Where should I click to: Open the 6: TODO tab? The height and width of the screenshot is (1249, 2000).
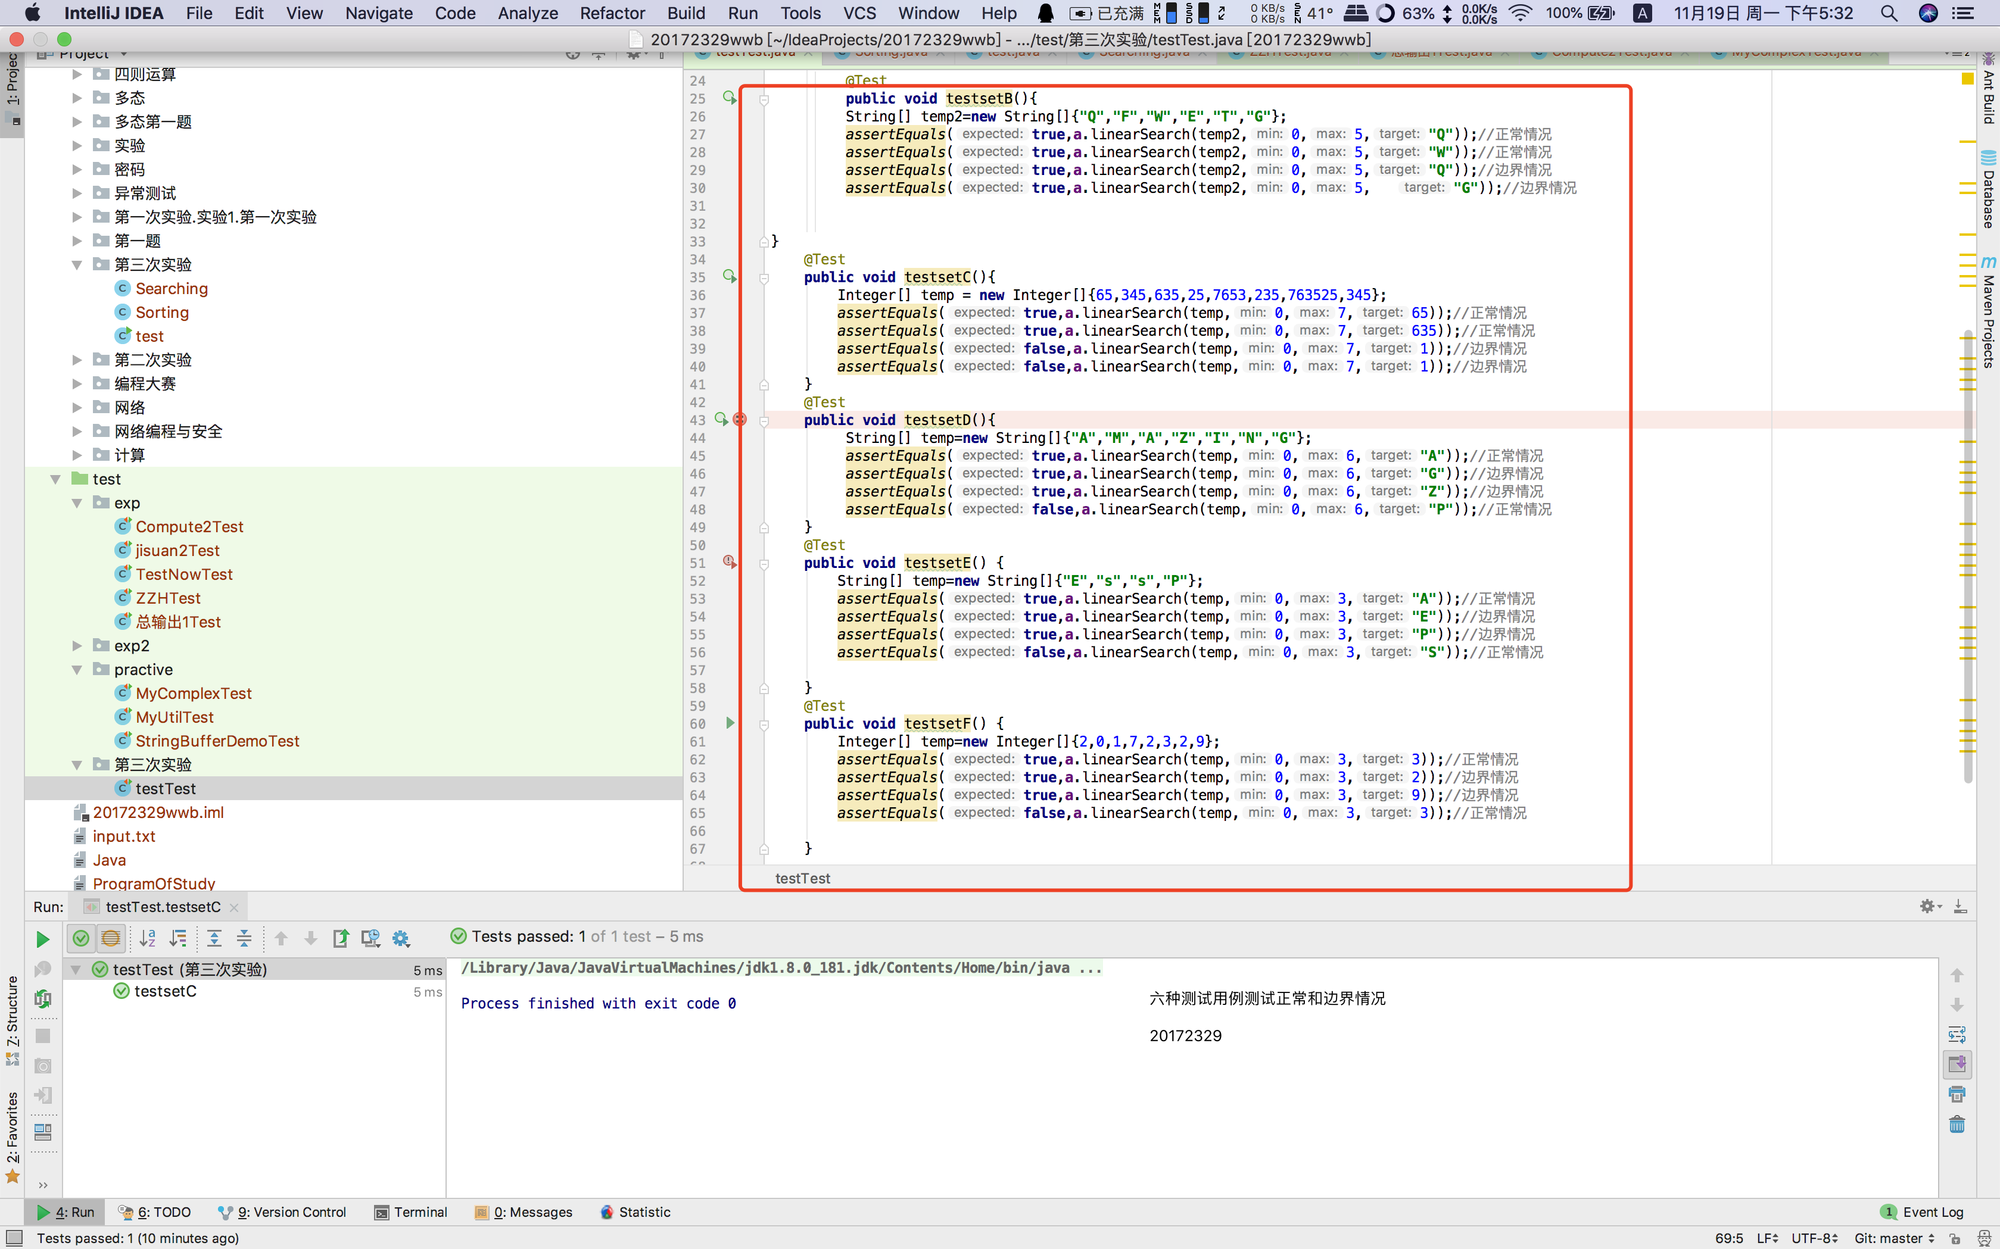[x=154, y=1212]
